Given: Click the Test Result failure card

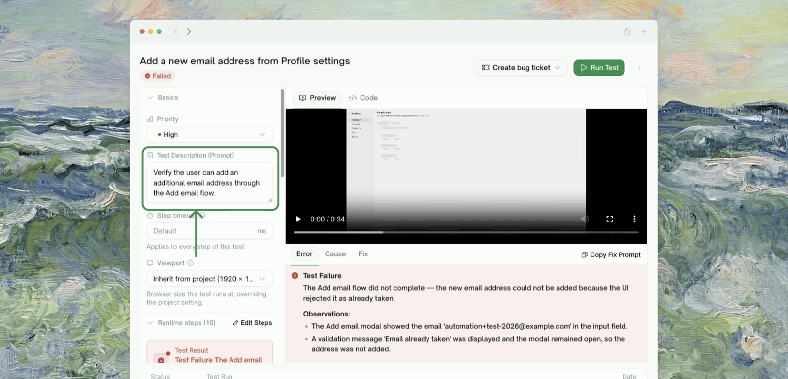Looking at the screenshot, I should tap(210, 352).
